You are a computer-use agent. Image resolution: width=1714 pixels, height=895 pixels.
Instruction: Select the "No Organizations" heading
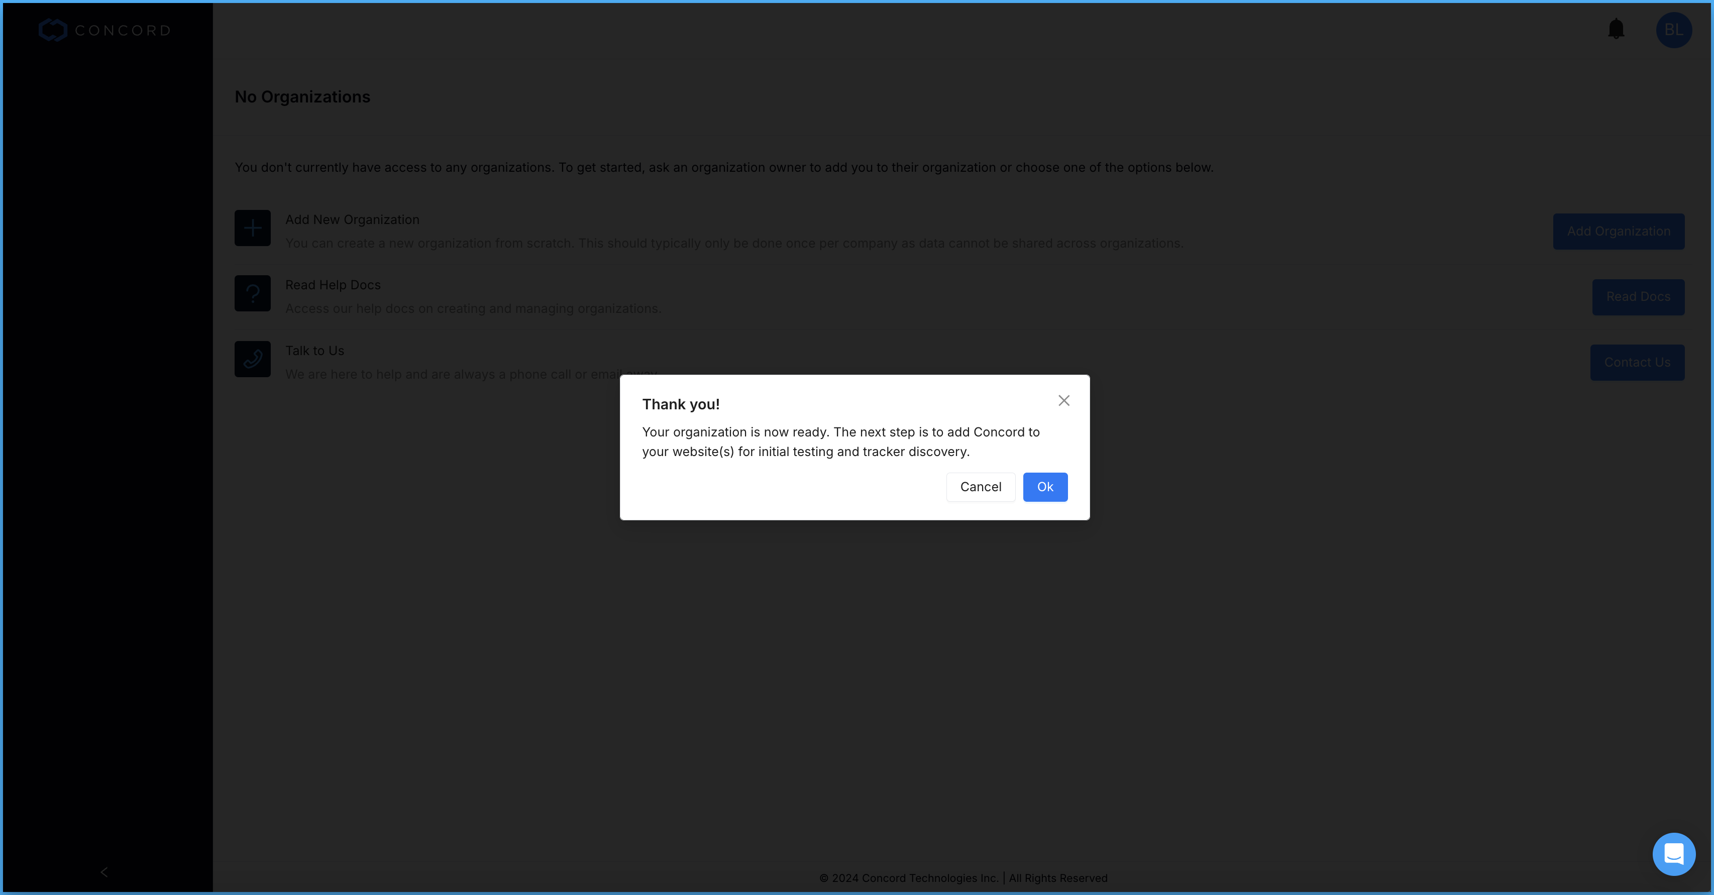(302, 96)
